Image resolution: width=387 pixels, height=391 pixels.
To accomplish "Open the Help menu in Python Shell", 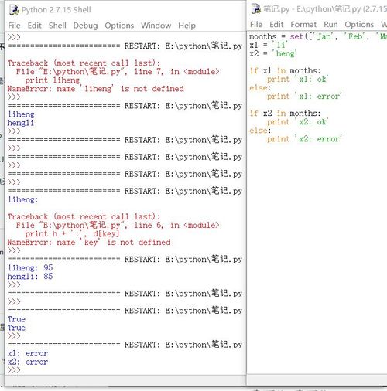I will (x=187, y=25).
